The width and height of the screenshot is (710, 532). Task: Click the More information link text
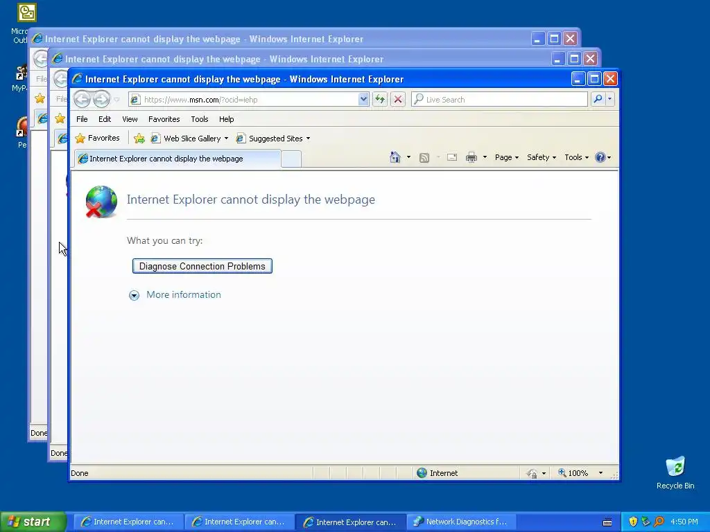click(x=184, y=294)
